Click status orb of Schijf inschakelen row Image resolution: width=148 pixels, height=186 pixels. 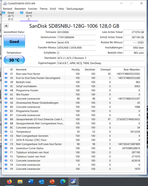tap(6, 86)
